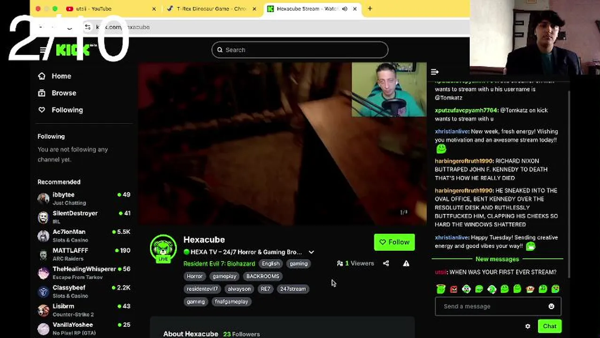Insert the brown monkey-face emote

[x=530, y=289]
